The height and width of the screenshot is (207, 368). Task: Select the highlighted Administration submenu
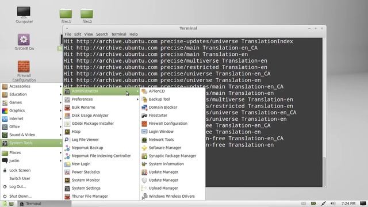[x=101, y=91]
